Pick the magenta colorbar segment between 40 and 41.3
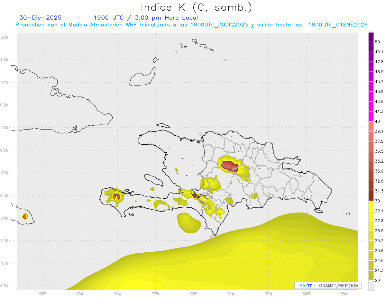Screen dimensions: 386x298 click(x=371, y=116)
